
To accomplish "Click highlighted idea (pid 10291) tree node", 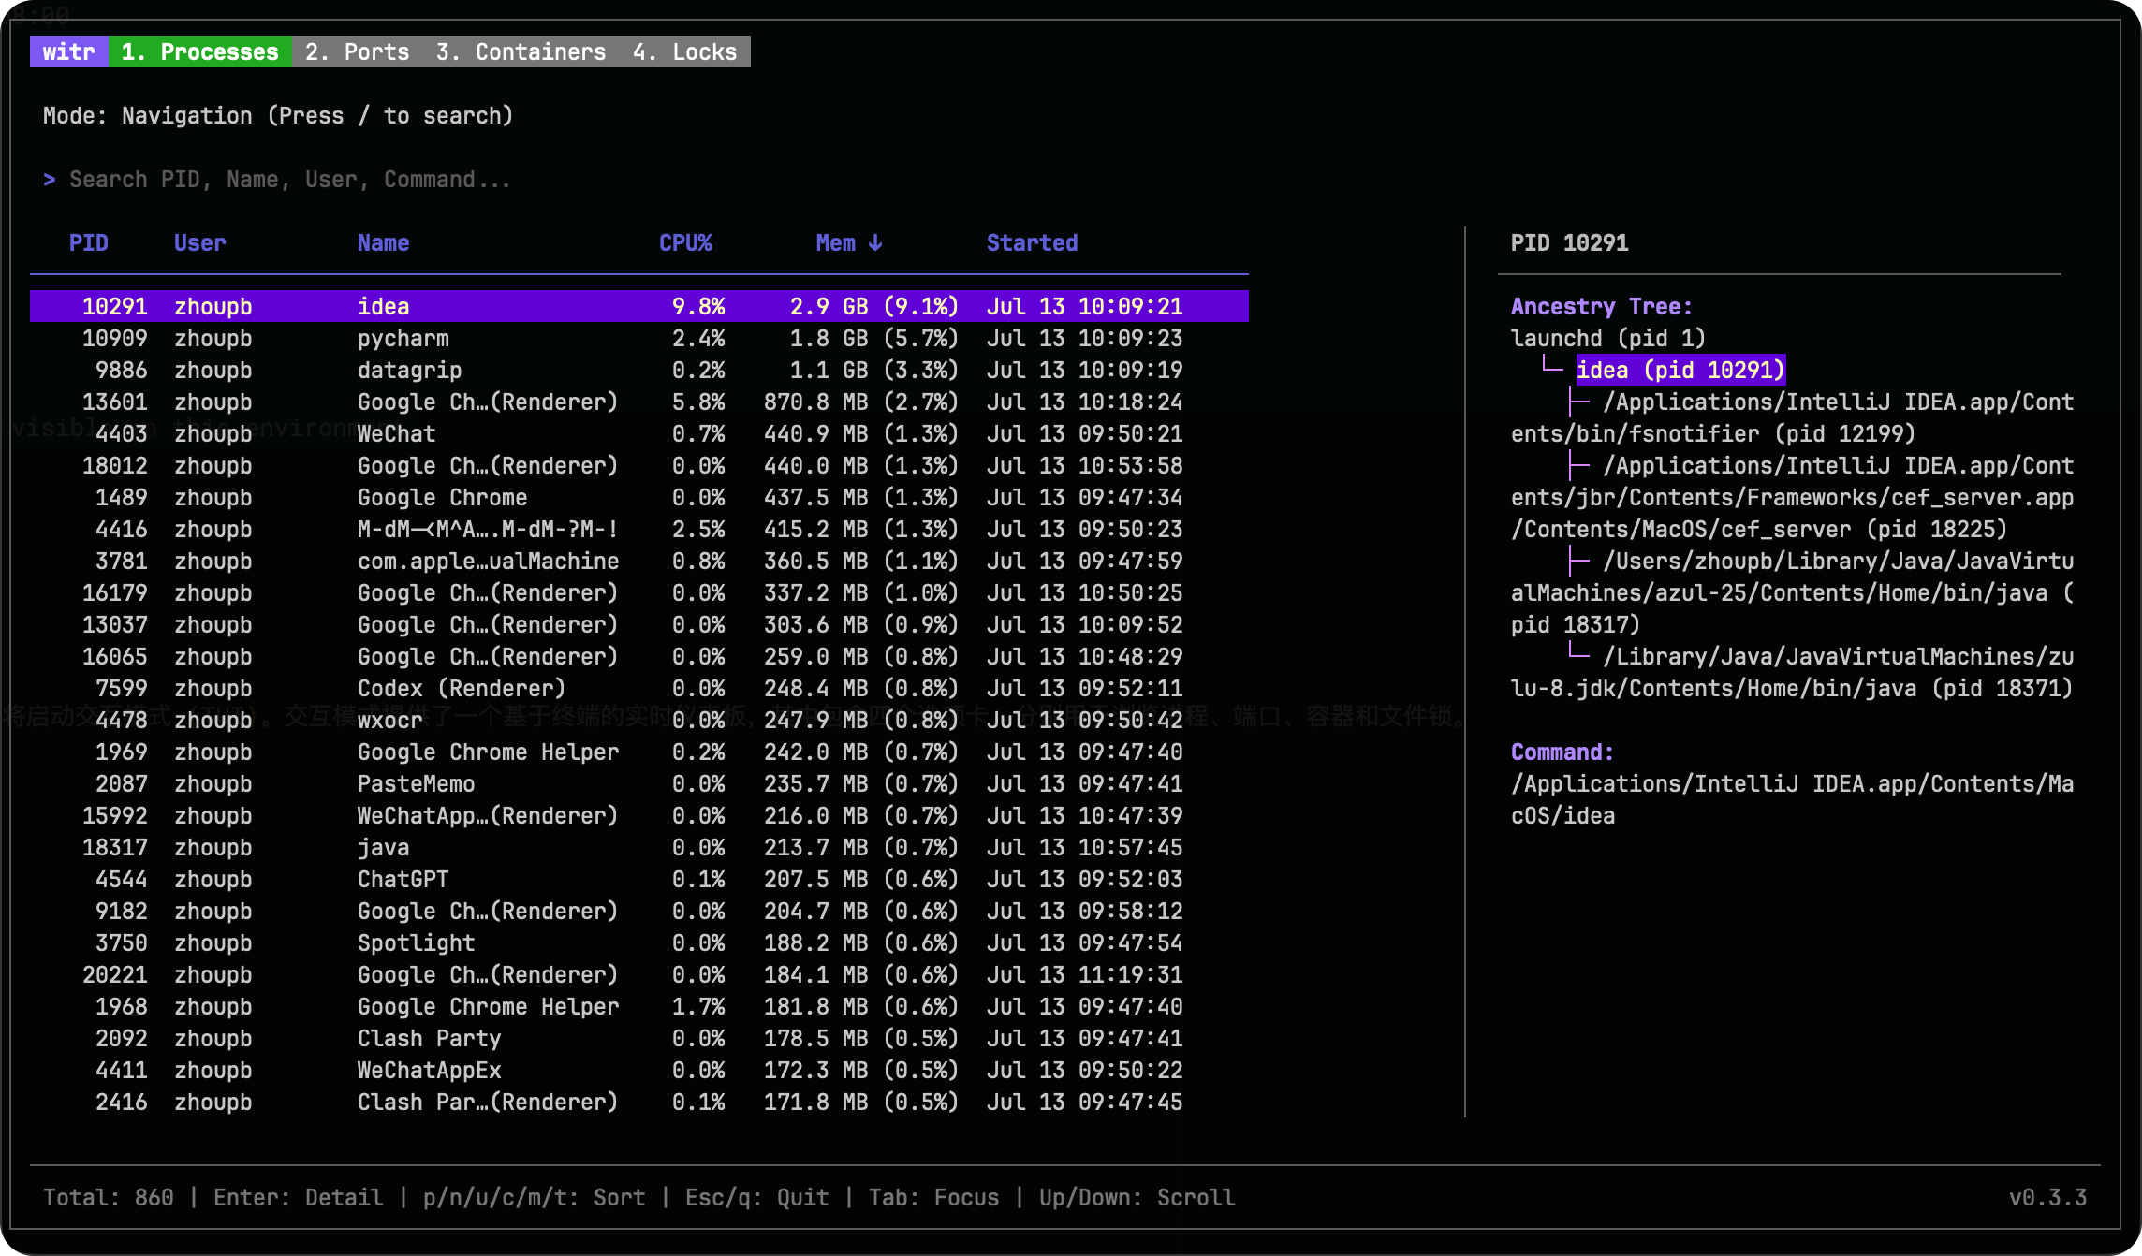I will click(1680, 370).
